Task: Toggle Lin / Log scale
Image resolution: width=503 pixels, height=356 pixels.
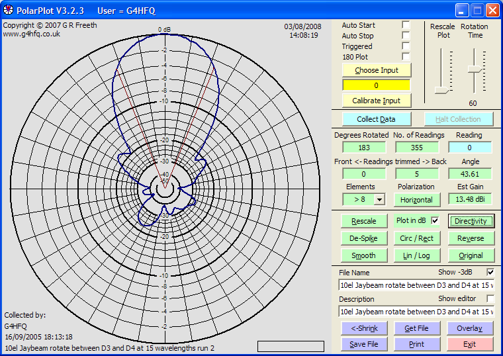Action: pos(417,255)
